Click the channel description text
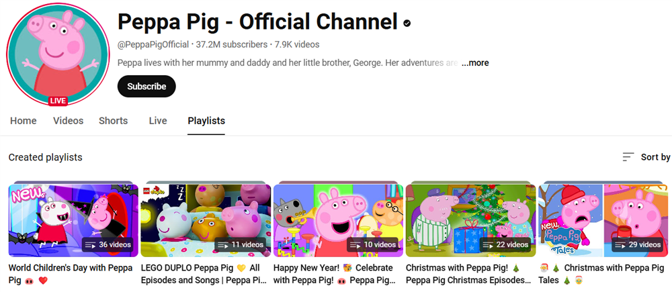 coord(288,63)
